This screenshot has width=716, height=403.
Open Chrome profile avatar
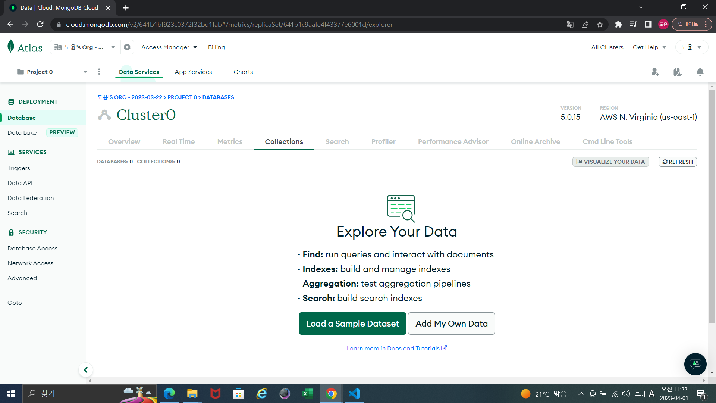pyautogui.click(x=663, y=25)
